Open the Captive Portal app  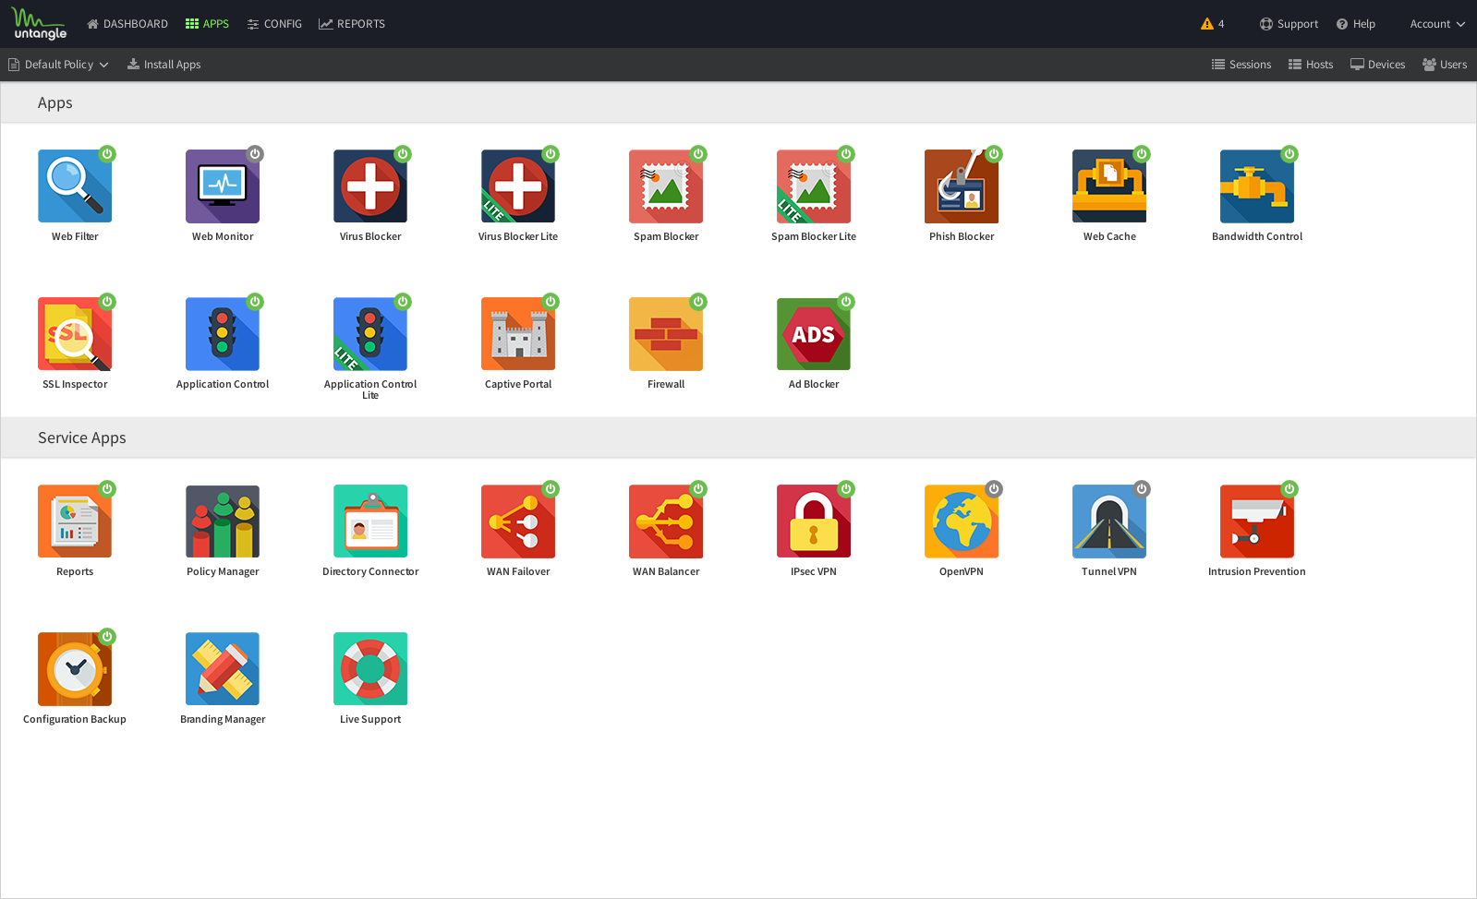click(518, 334)
